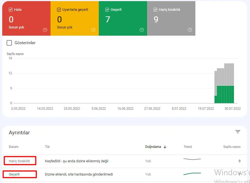Click green trend sparkline for Geçerli row
The image size is (250, 183).
[192, 174]
